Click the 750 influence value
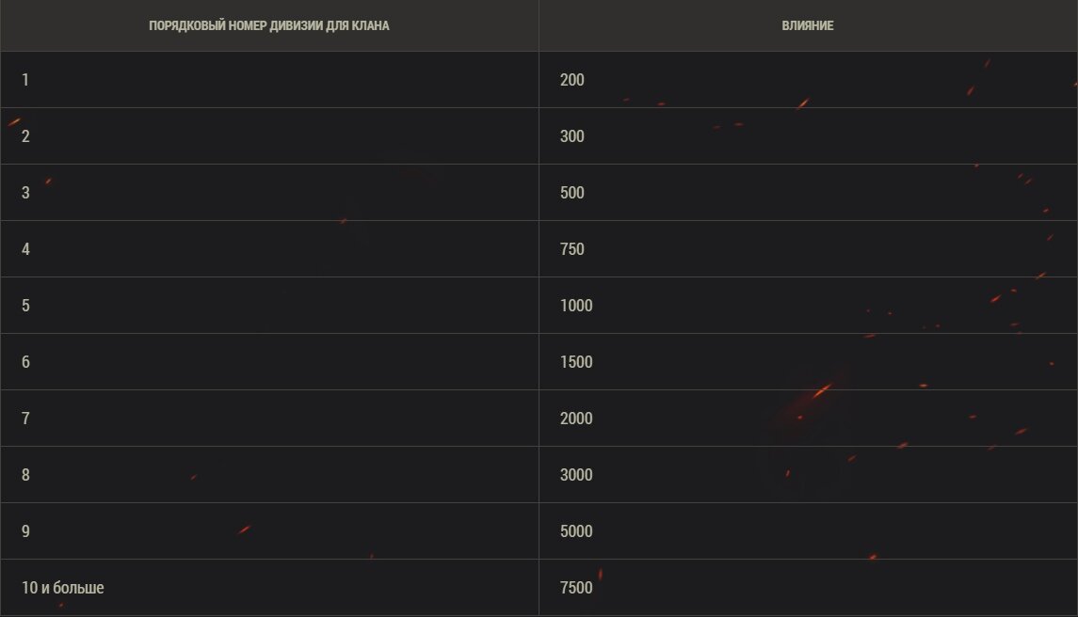Screen dimensions: 1078x617 [572, 248]
